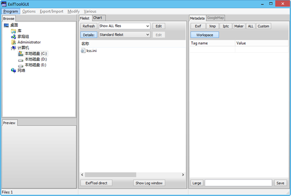Switch to the GoogleMap tab
Image resolution: width=291 pixels, height=196 pixels.
215,18
